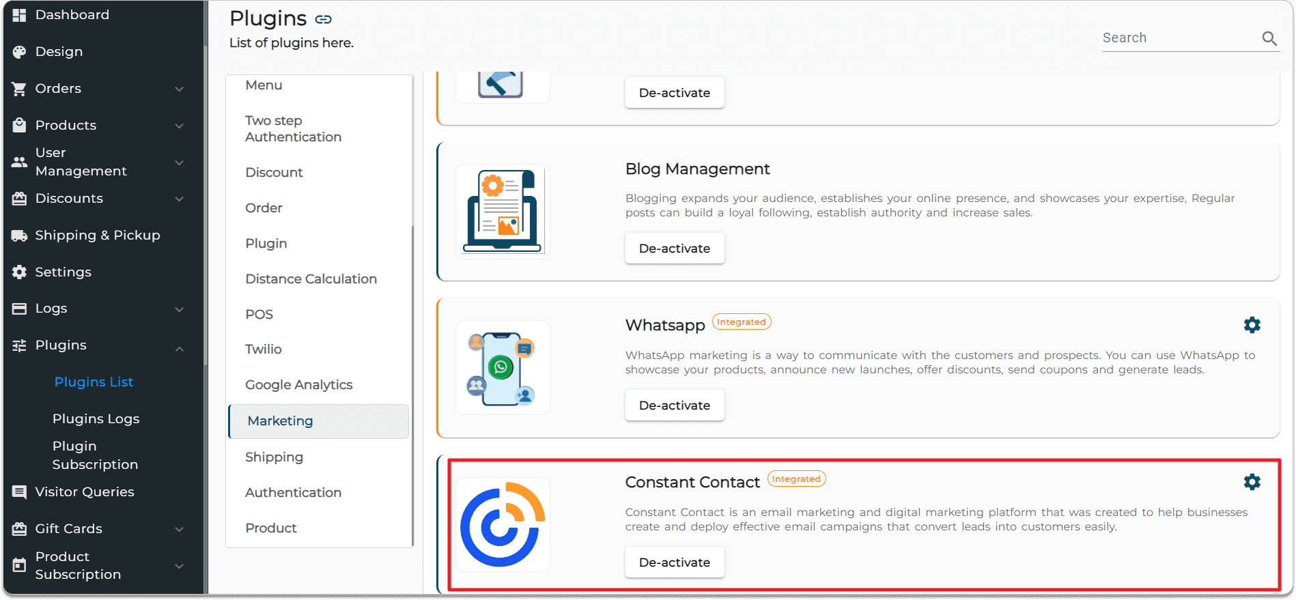1296x600 pixels.
Task: De-activate the Constant Contact plugin
Action: point(674,562)
